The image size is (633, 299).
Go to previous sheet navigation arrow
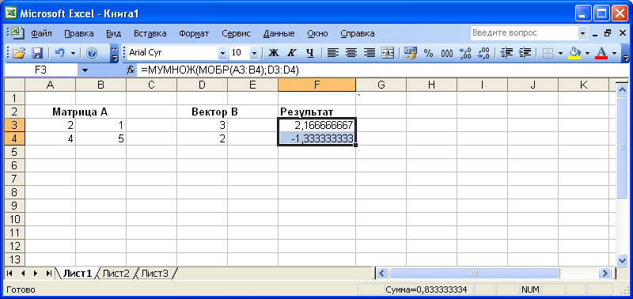coord(23,274)
